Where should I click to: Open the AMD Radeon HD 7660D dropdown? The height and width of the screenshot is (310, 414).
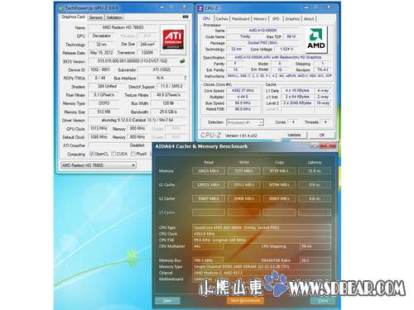pos(99,165)
